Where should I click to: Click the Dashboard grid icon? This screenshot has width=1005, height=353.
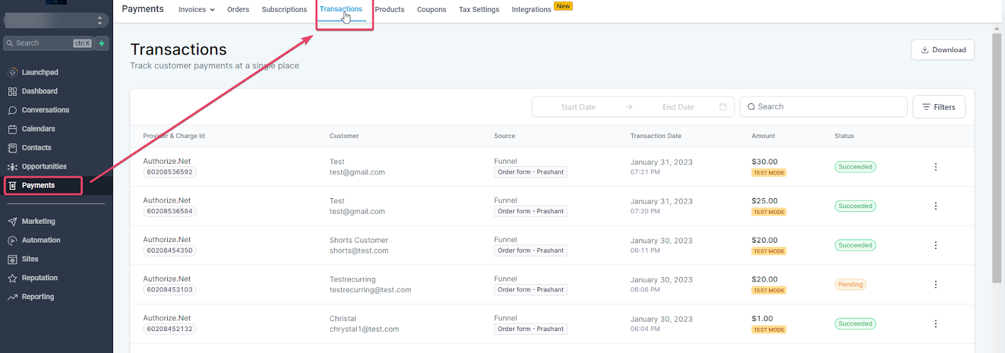pos(13,91)
